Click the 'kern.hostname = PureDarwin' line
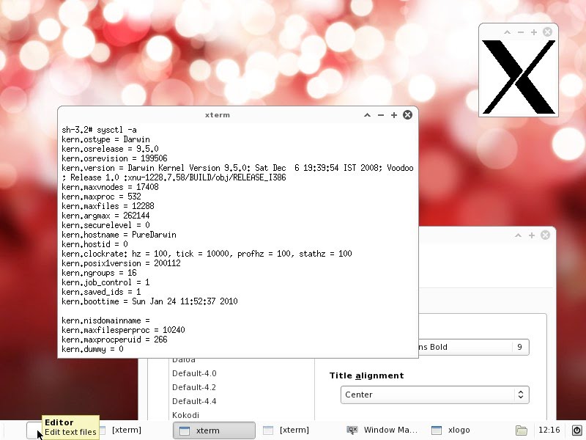 coord(119,235)
